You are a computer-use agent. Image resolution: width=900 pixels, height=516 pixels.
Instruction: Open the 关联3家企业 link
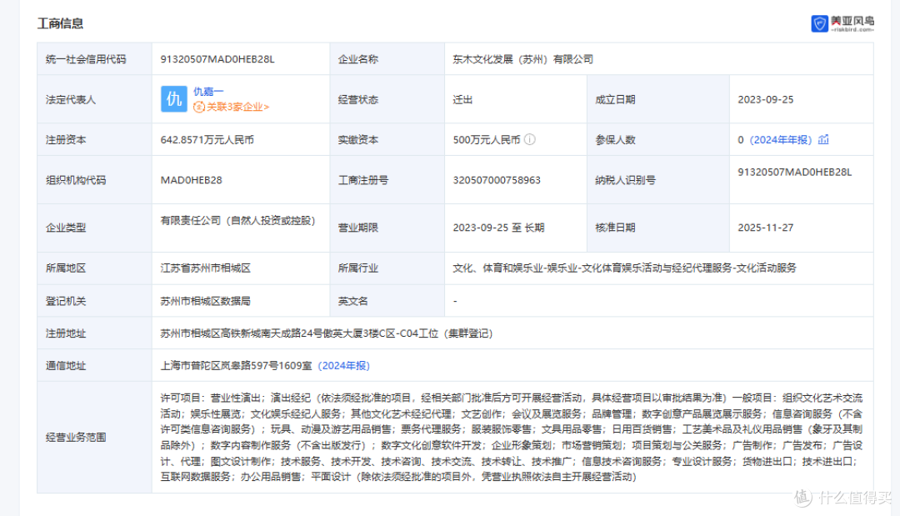pyautogui.click(x=232, y=107)
